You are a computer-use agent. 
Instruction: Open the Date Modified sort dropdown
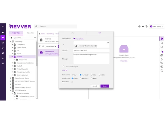coord(51,46)
